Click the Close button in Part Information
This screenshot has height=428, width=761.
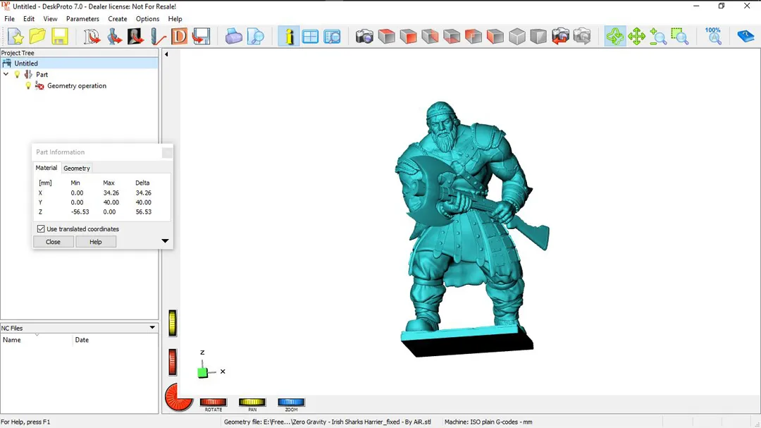[54, 241]
